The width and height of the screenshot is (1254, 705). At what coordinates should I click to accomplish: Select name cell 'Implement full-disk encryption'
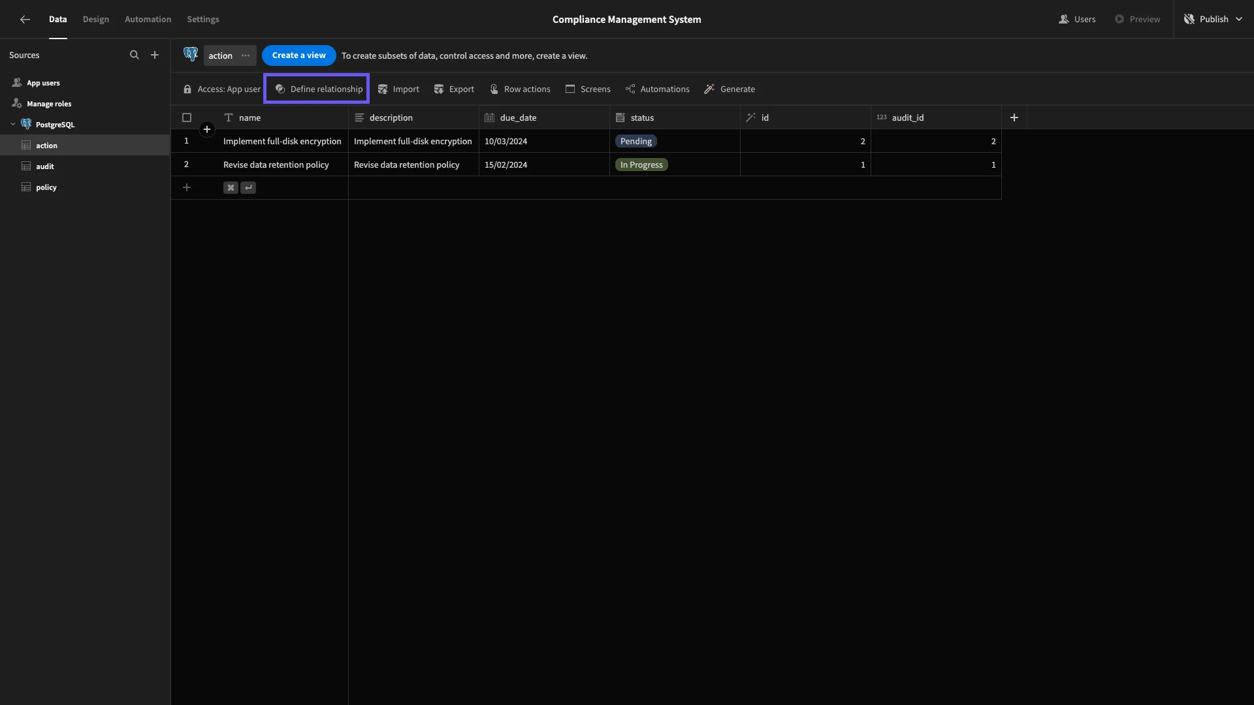tap(283, 141)
